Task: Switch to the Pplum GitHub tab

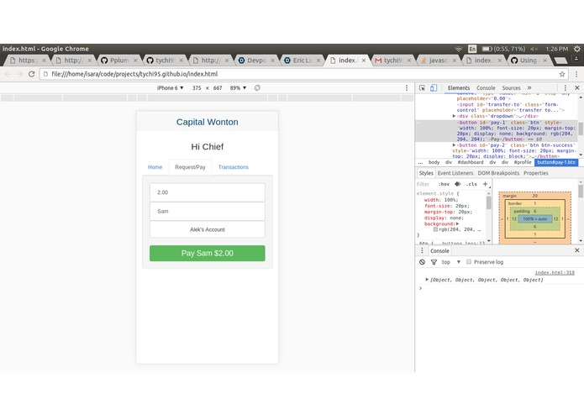Action: 119,60
